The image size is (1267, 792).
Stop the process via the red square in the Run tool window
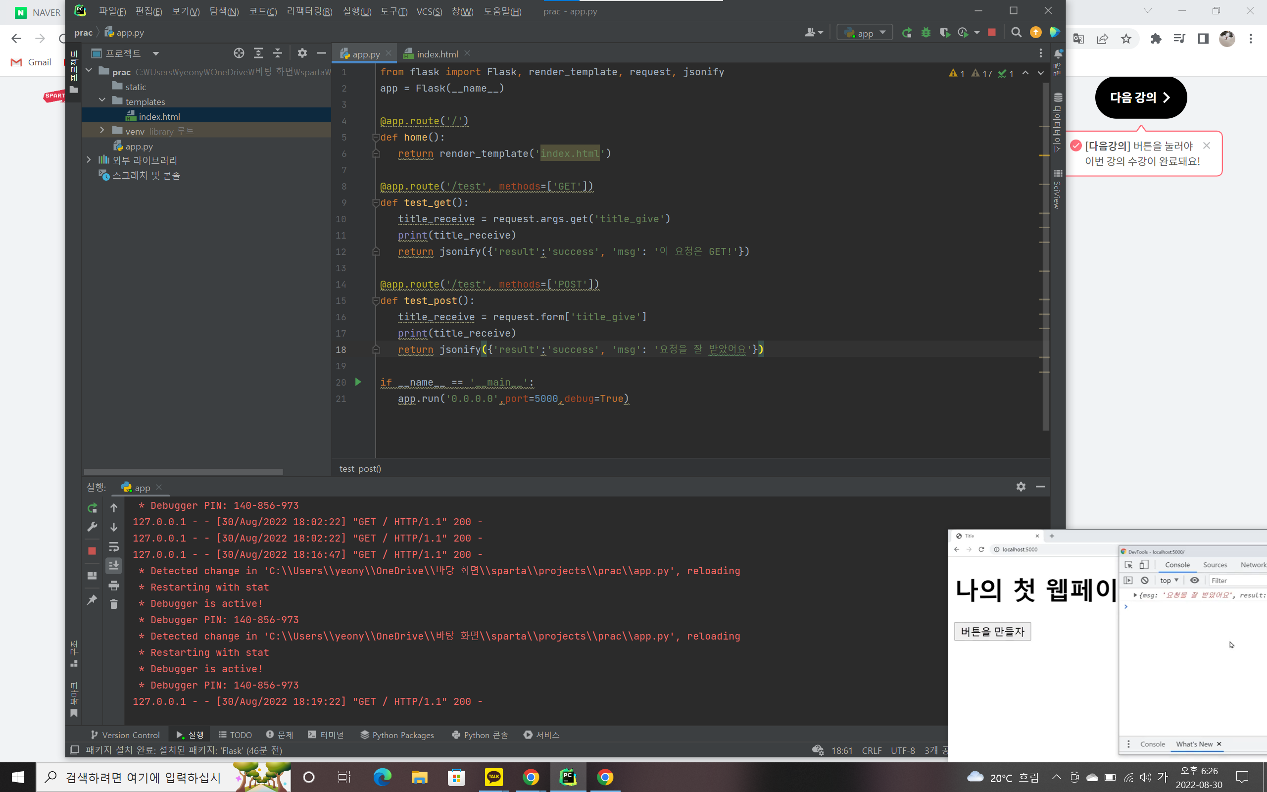[x=92, y=550]
